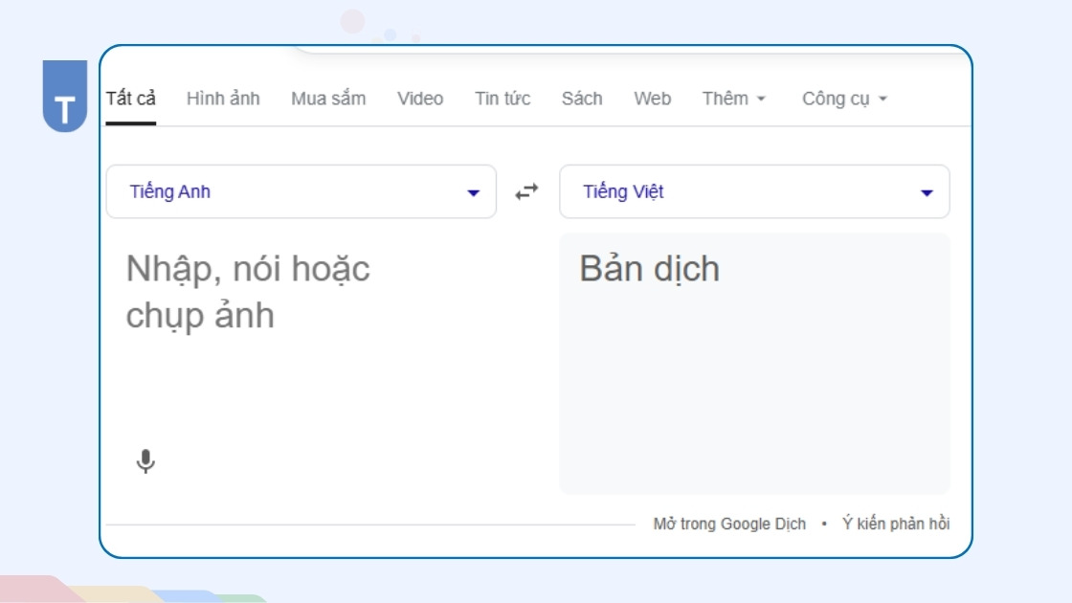This screenshot has width=1072, height=603.
Task: Go to the Mua sắm tab
Action: click(328, 99)
